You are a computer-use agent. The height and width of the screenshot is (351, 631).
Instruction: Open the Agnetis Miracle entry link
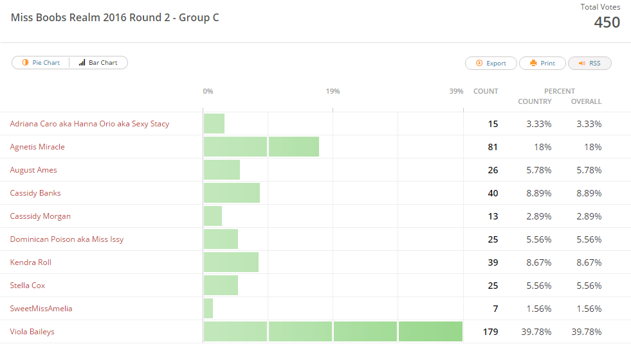click(x=37, y=147)
